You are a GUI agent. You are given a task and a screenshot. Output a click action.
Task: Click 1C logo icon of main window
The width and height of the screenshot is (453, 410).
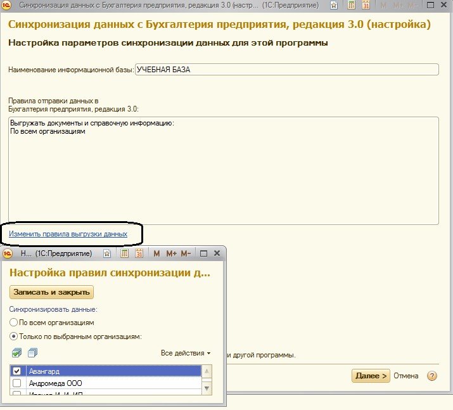tap(6, 5)
